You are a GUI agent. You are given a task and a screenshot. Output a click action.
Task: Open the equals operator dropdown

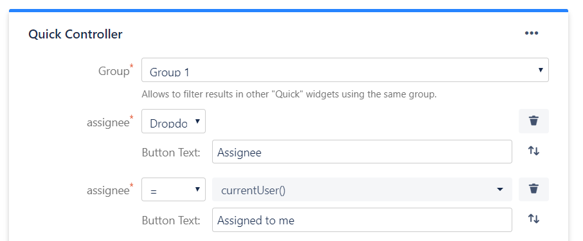[174, 190]
